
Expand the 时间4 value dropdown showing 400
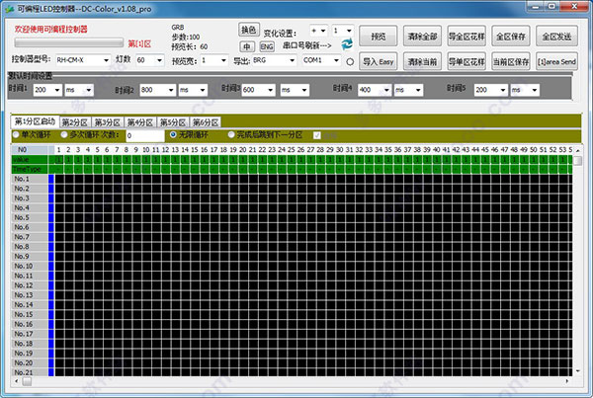pyautogui.click(x=386, y=90)
